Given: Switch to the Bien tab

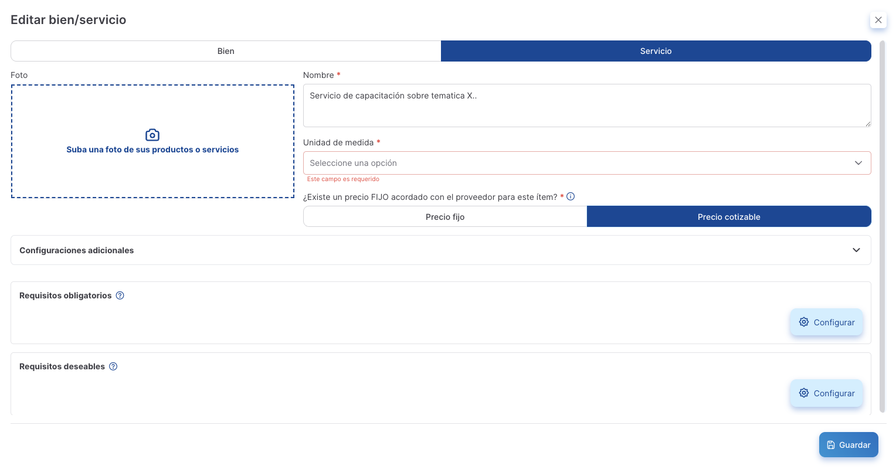Looking at the screenshot, I should click(226, 51).
